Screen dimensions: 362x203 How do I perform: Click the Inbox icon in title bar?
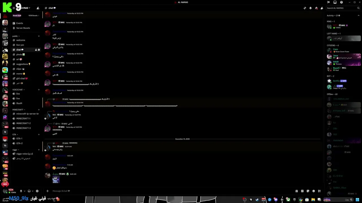click(x=335, y=2)
